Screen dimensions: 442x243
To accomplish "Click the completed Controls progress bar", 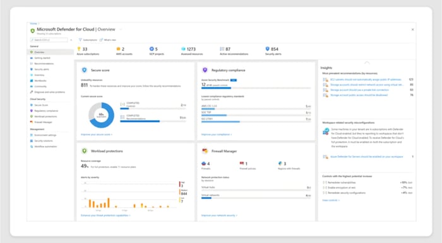I will pyautogui.click(x=153, y=108).
